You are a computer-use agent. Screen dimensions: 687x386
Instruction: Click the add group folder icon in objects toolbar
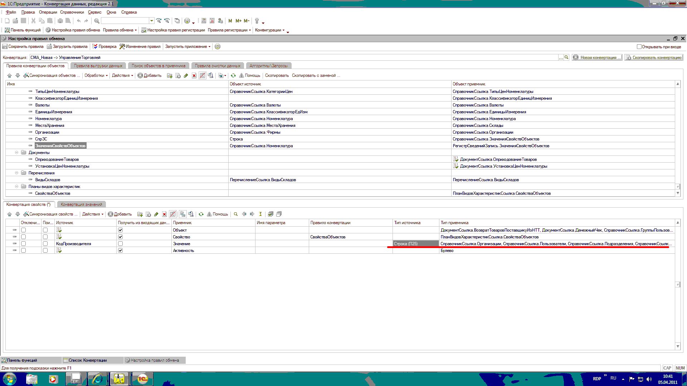point(170,75)
